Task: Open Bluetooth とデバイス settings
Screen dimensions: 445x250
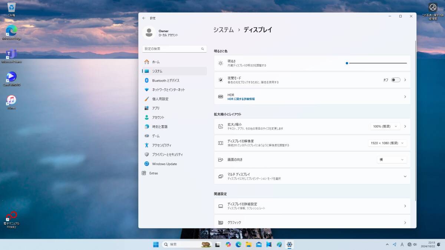Action: tap(174, 80)
